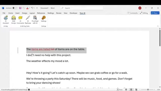The width and height of the screenshot is (161, 91).
Task: Switch to Focus mode in status bar
Action: coord(119,89)
